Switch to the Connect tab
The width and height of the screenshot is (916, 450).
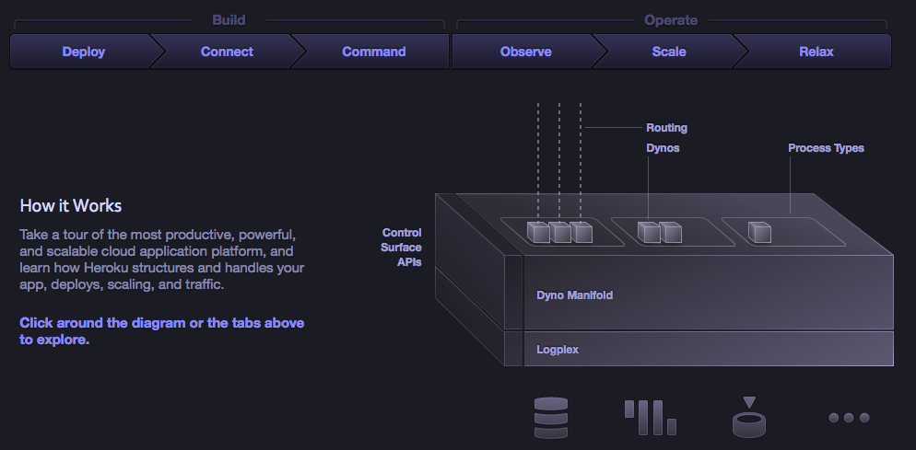tap(227, 52)
